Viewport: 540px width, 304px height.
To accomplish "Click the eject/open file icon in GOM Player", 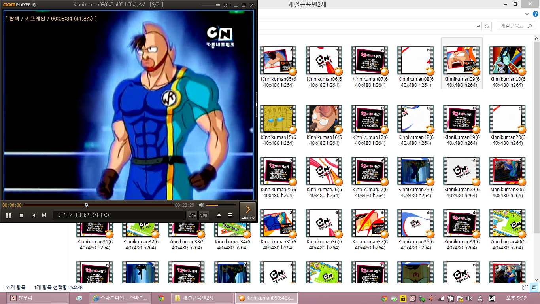I will (219, 215).
